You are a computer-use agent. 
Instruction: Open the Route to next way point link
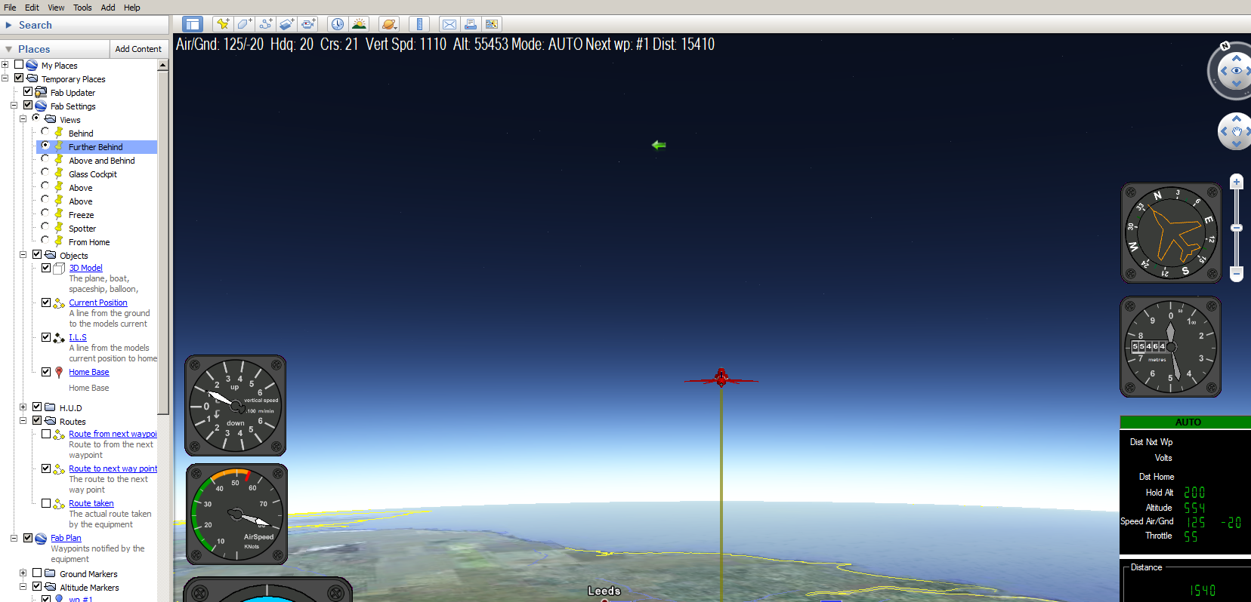pos(113,468)
